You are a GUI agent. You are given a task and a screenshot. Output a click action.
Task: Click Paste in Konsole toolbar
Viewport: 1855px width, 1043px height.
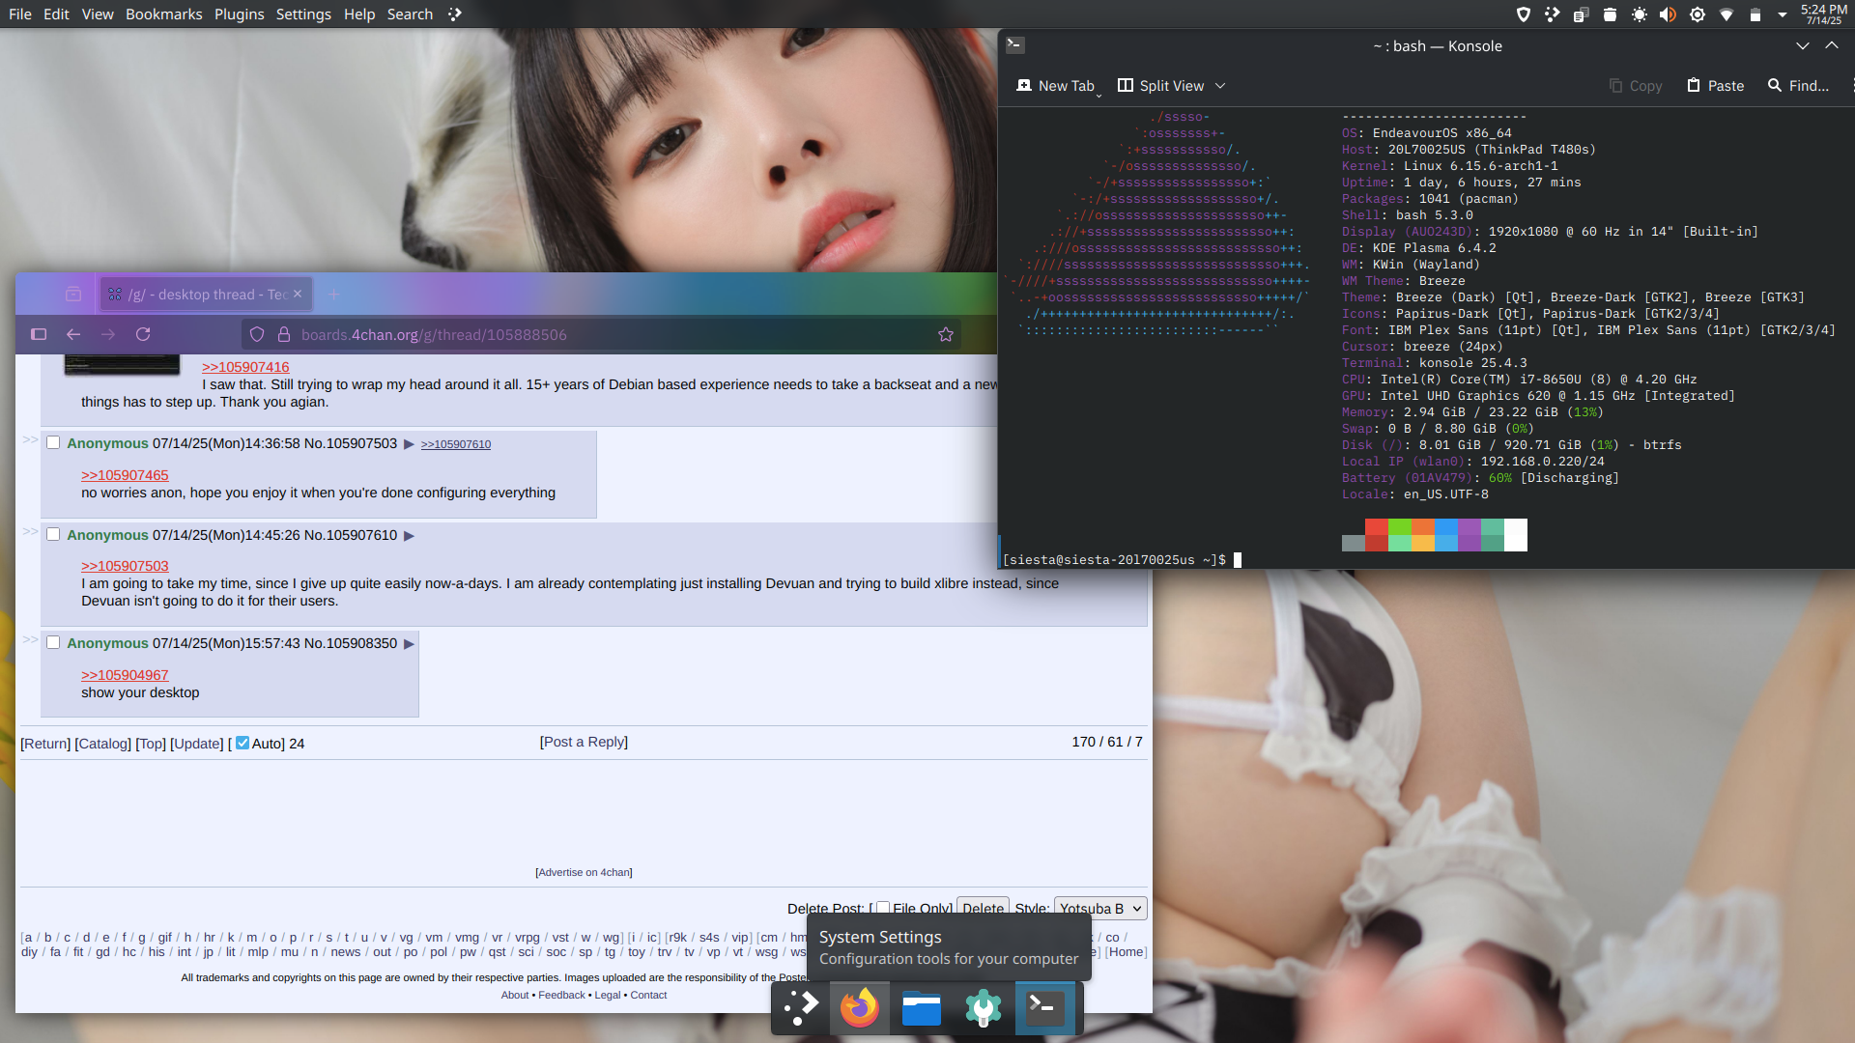click(1715, 86)
